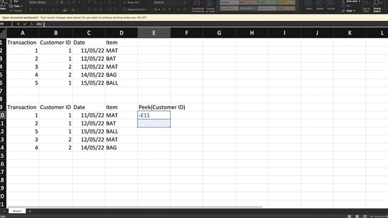
Task: Add a new sheet with plus button
Action: tap(30, 211)
